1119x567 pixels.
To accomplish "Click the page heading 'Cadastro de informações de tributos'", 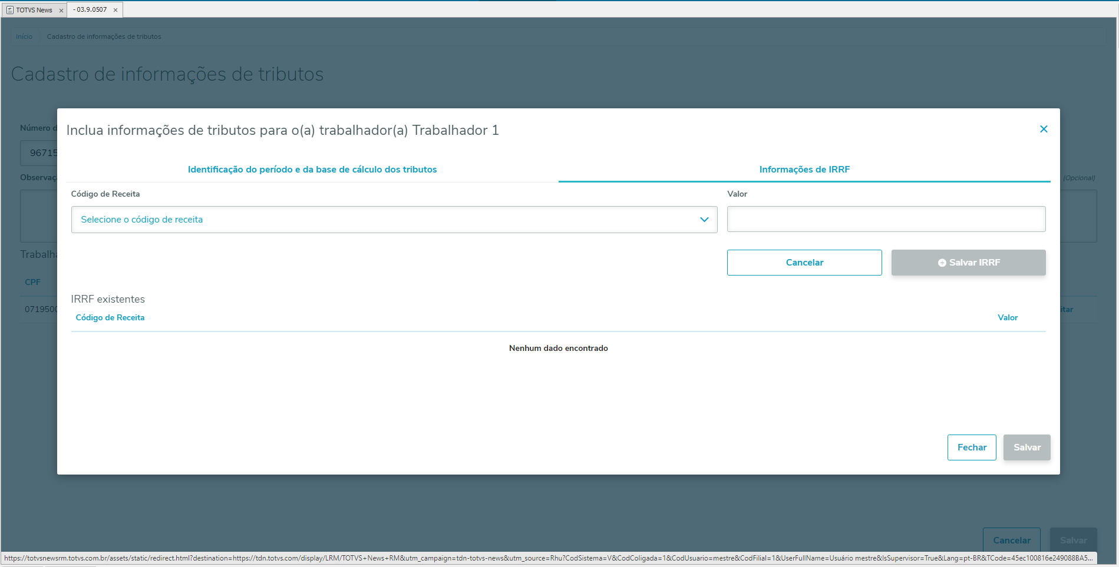I will pyautogui.click(x=167, y=74).
